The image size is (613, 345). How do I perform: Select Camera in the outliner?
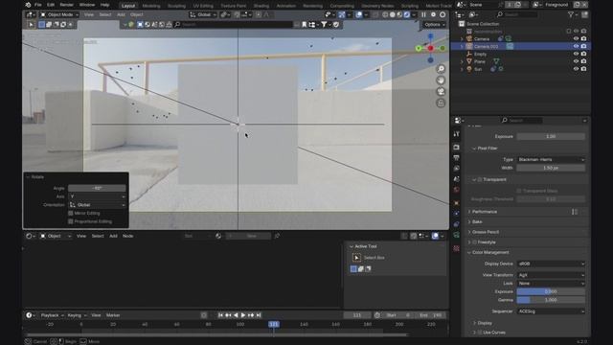coord(482,38)
